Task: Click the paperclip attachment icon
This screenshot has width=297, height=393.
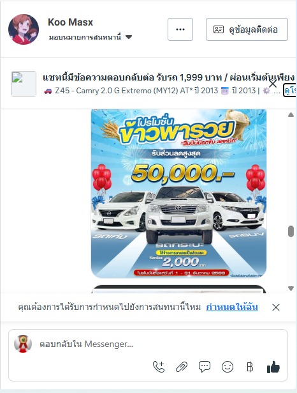Action: point(182,367)
